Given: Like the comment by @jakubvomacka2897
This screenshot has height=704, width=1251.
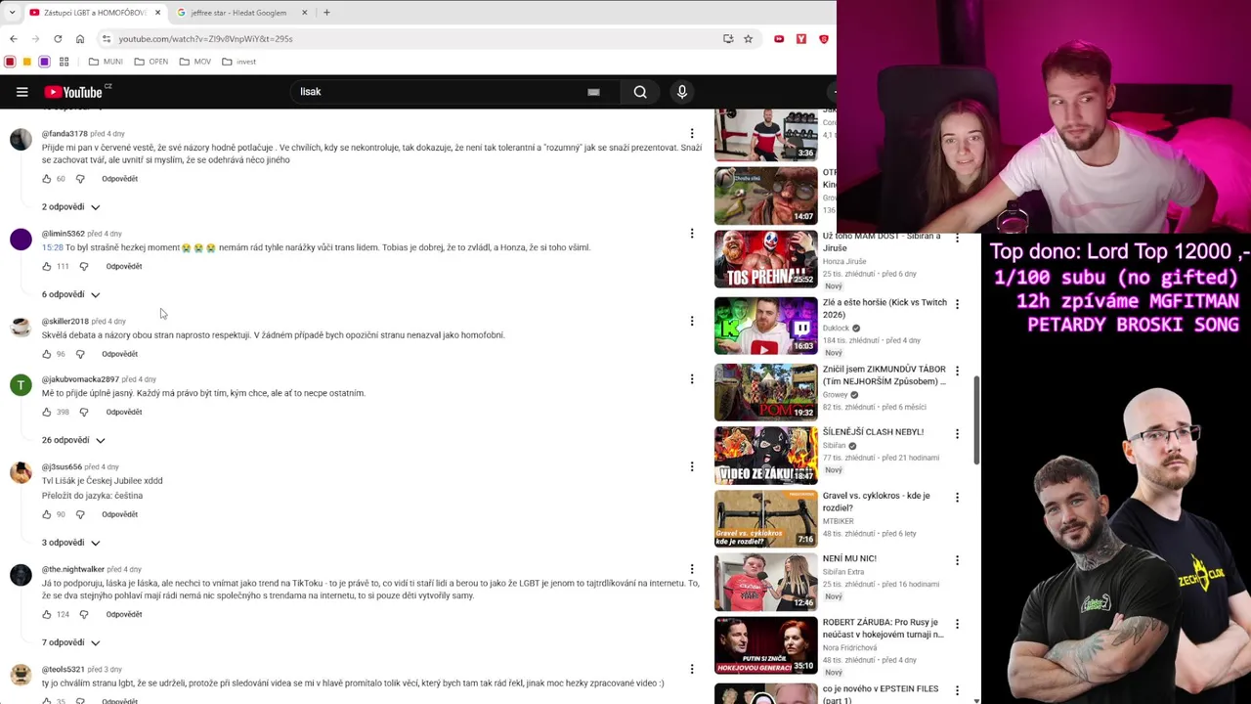Looking at the screenshot, I should (46, 412).
